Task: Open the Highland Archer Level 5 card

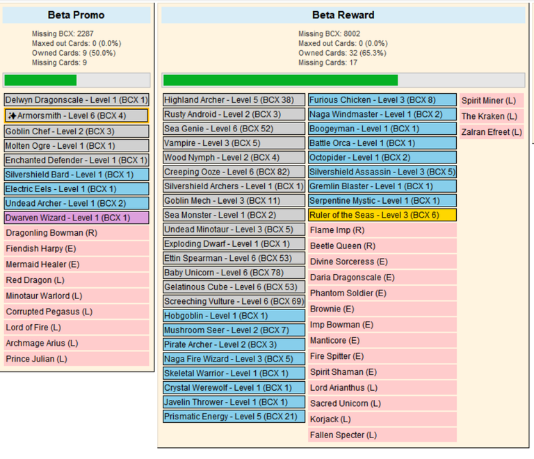Action: click(x=234, y=100)
